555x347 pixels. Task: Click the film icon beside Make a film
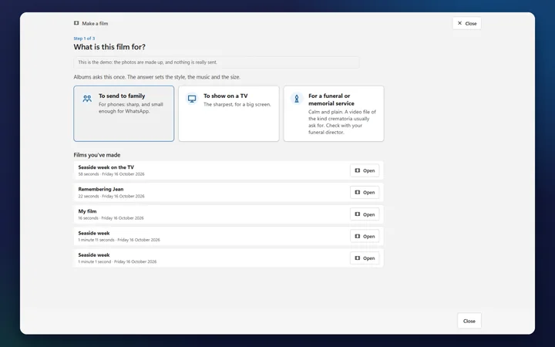pyautogui.click(x=76, y=23)
